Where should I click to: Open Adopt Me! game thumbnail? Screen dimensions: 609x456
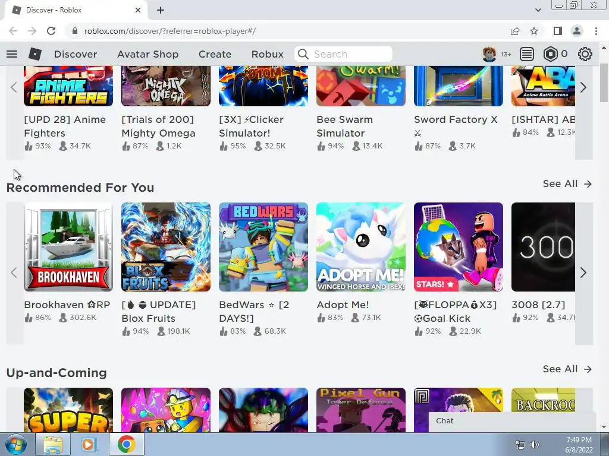click(361, 247)
